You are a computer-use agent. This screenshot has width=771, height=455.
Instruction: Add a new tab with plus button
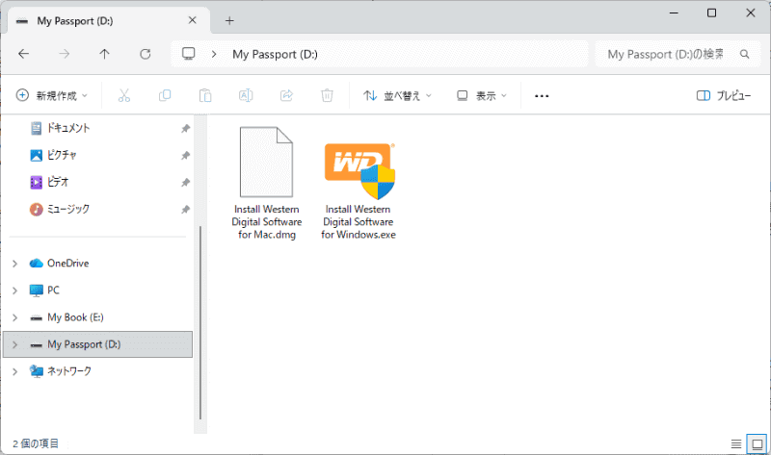point(229,20)
